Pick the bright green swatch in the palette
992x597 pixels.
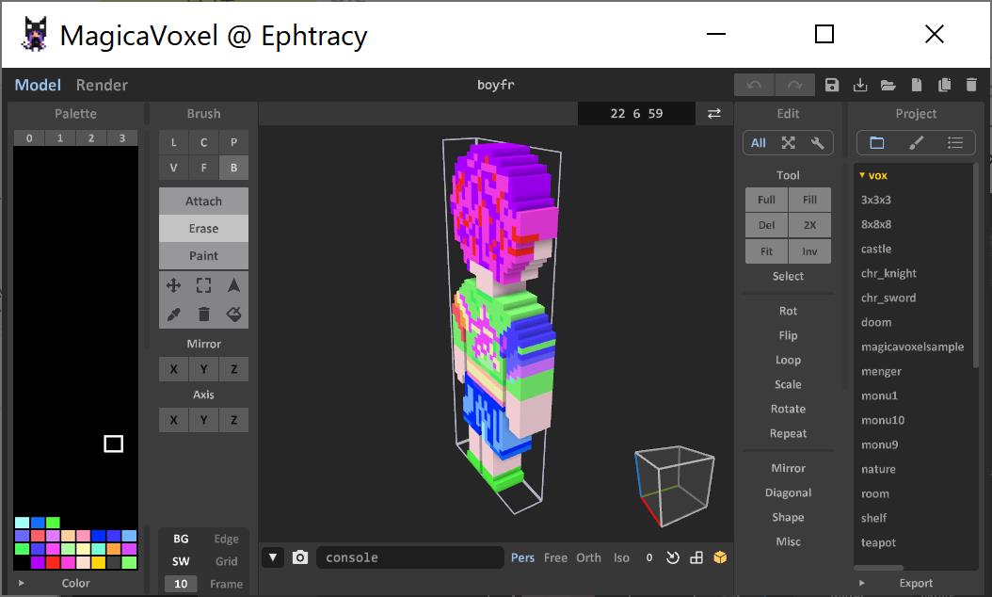click(53, 523)
